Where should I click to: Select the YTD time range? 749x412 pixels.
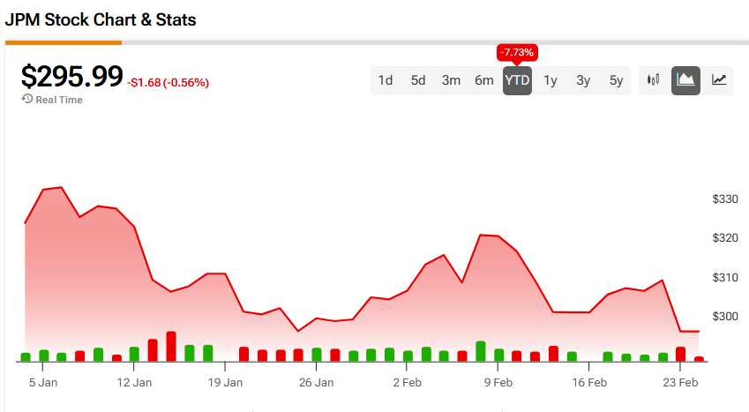tap(517, 80)
